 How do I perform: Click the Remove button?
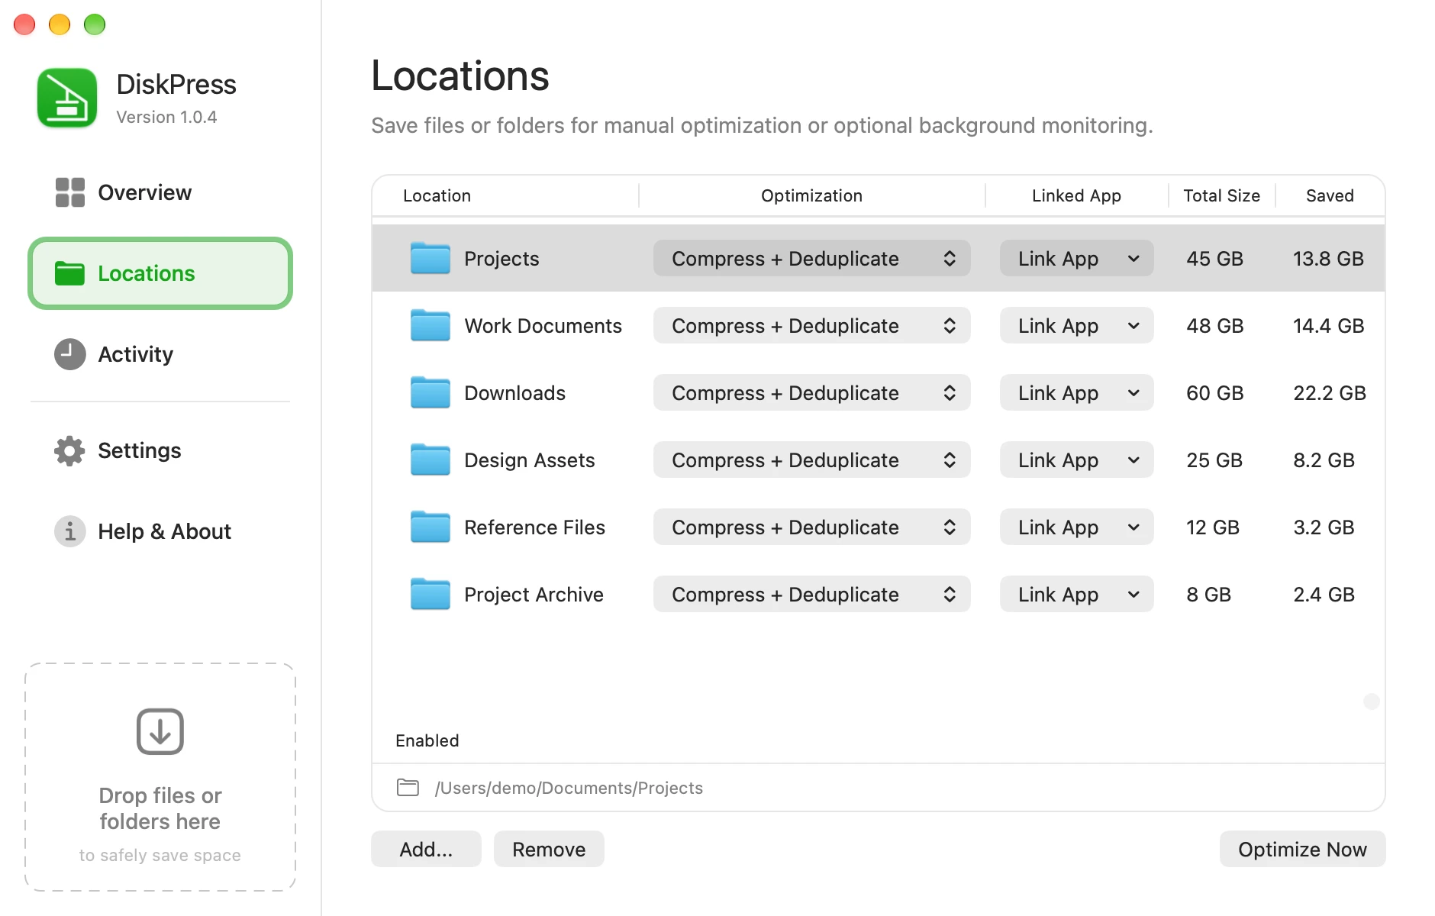tap(549, 849)
